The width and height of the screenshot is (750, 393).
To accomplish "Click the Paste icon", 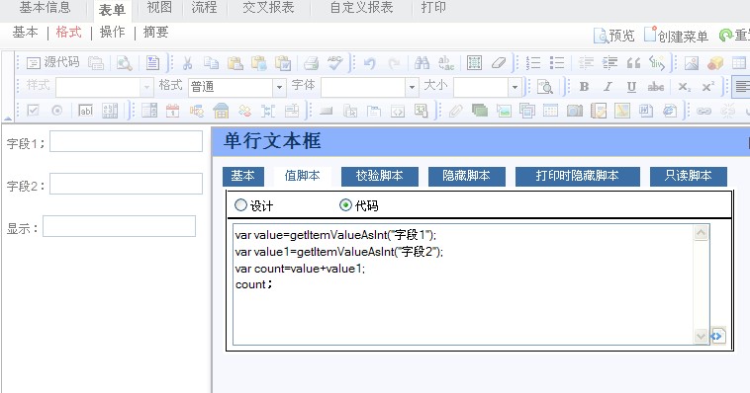I will pos(234,63).
